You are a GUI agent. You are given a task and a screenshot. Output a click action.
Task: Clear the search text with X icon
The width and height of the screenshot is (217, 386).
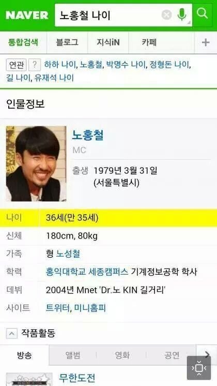pos(166,15)
